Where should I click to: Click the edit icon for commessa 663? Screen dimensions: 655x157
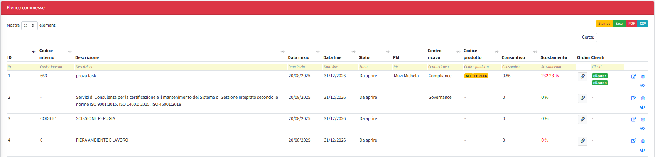(x=633, y=76)
